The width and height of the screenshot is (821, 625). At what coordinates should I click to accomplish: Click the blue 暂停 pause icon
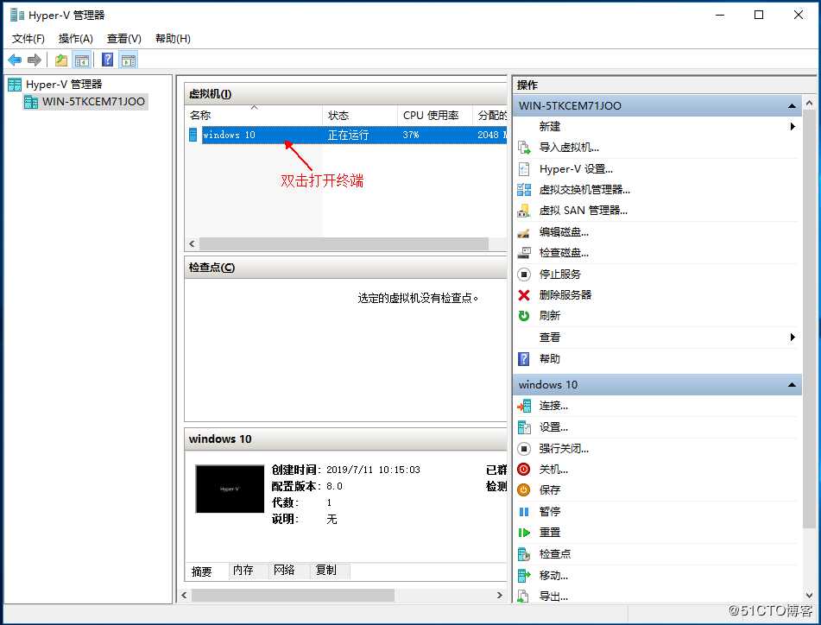(524, 511)
